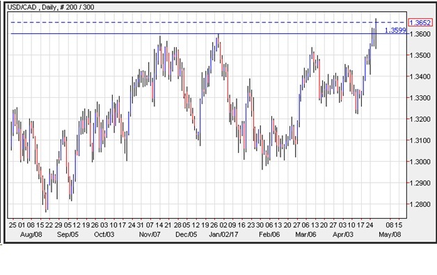Click the blue 1.3599 level label
437x275 pixels.
coord(395,31)
